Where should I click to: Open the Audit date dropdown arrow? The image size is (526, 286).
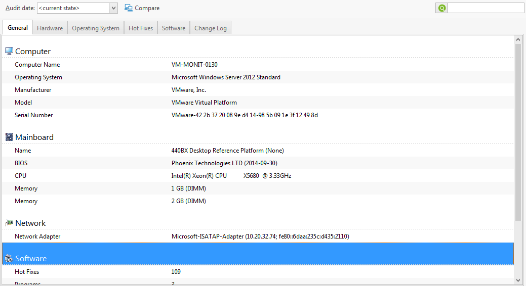pyautogui.click(x=114, y=8)
